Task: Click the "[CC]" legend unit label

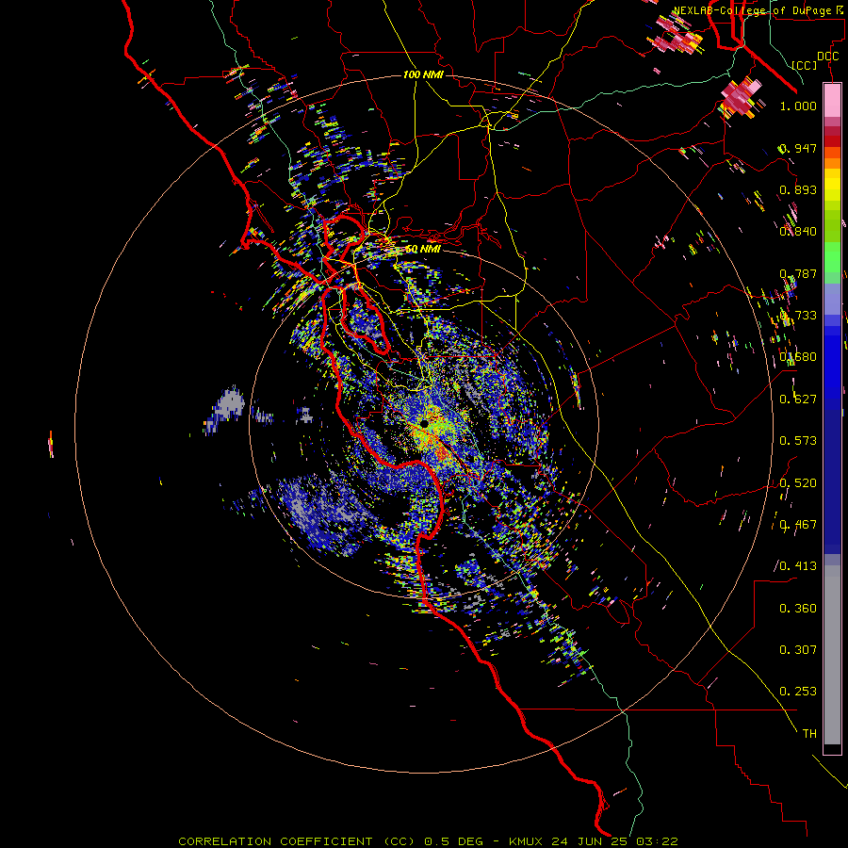Action: tap(805, 65)
